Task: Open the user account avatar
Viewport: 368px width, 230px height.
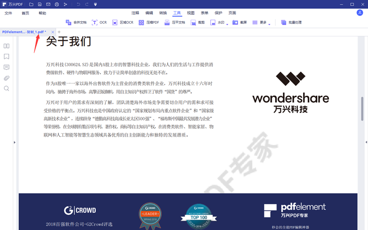Action: click(360, 13)
